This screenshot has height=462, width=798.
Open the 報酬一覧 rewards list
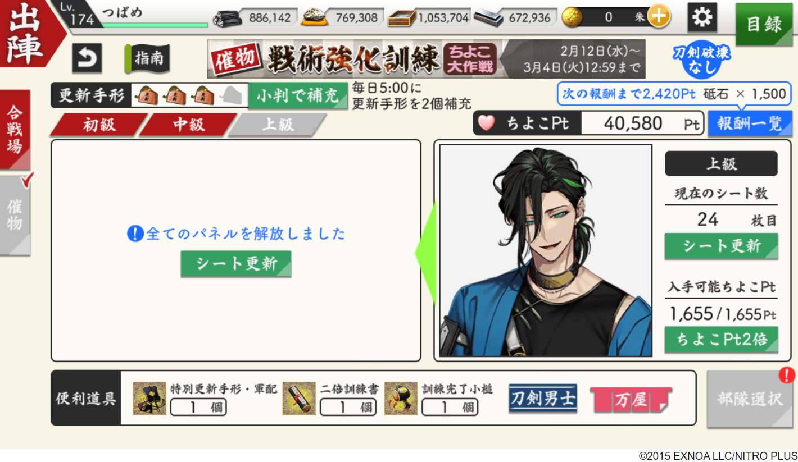[x=749, y=123]
